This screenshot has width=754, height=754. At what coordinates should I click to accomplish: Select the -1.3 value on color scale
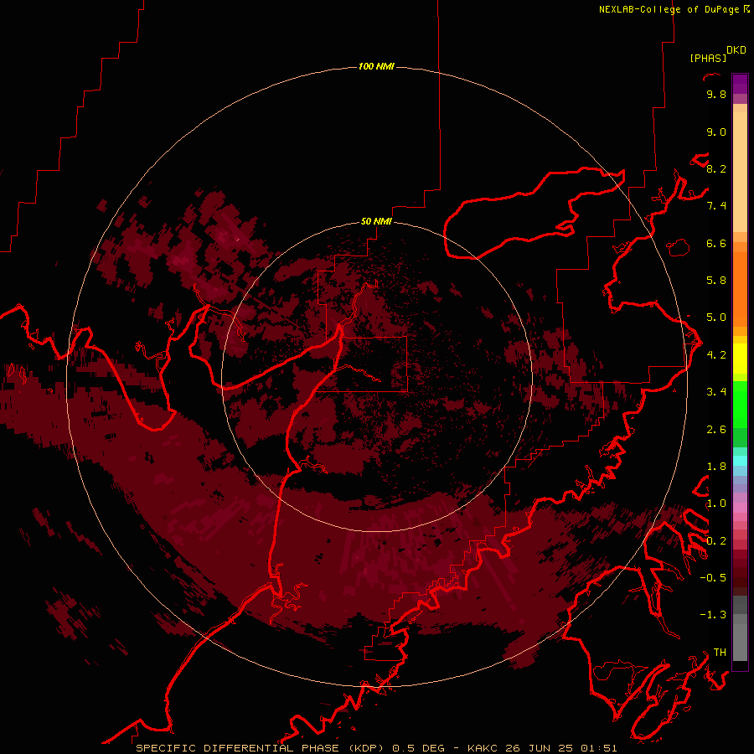[713, 615]
